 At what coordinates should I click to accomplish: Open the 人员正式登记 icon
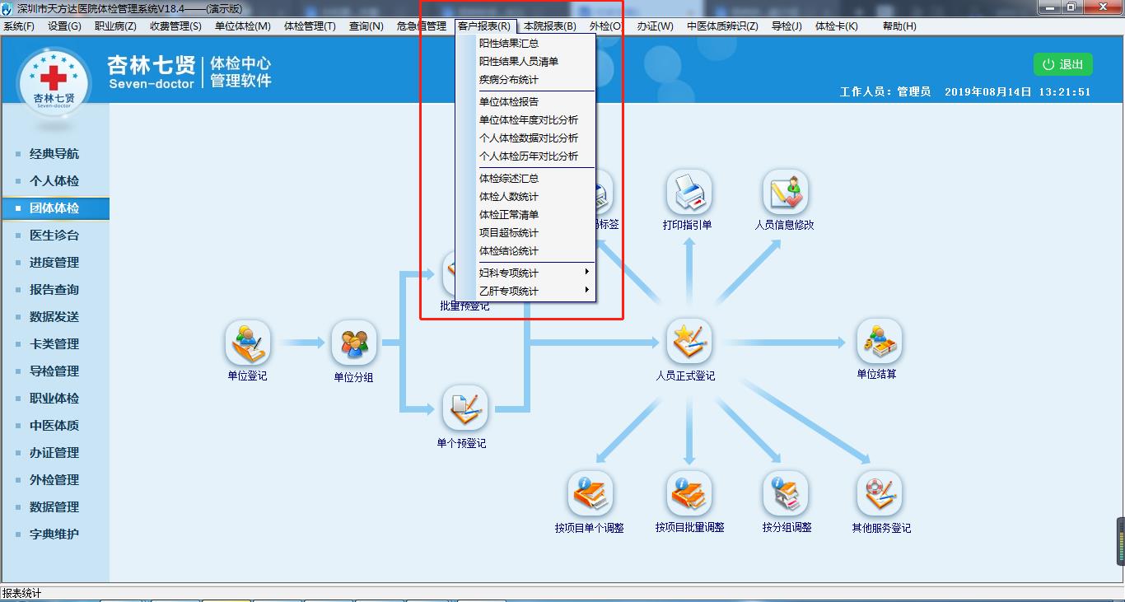pyautogui.click(x=688, y=342)
